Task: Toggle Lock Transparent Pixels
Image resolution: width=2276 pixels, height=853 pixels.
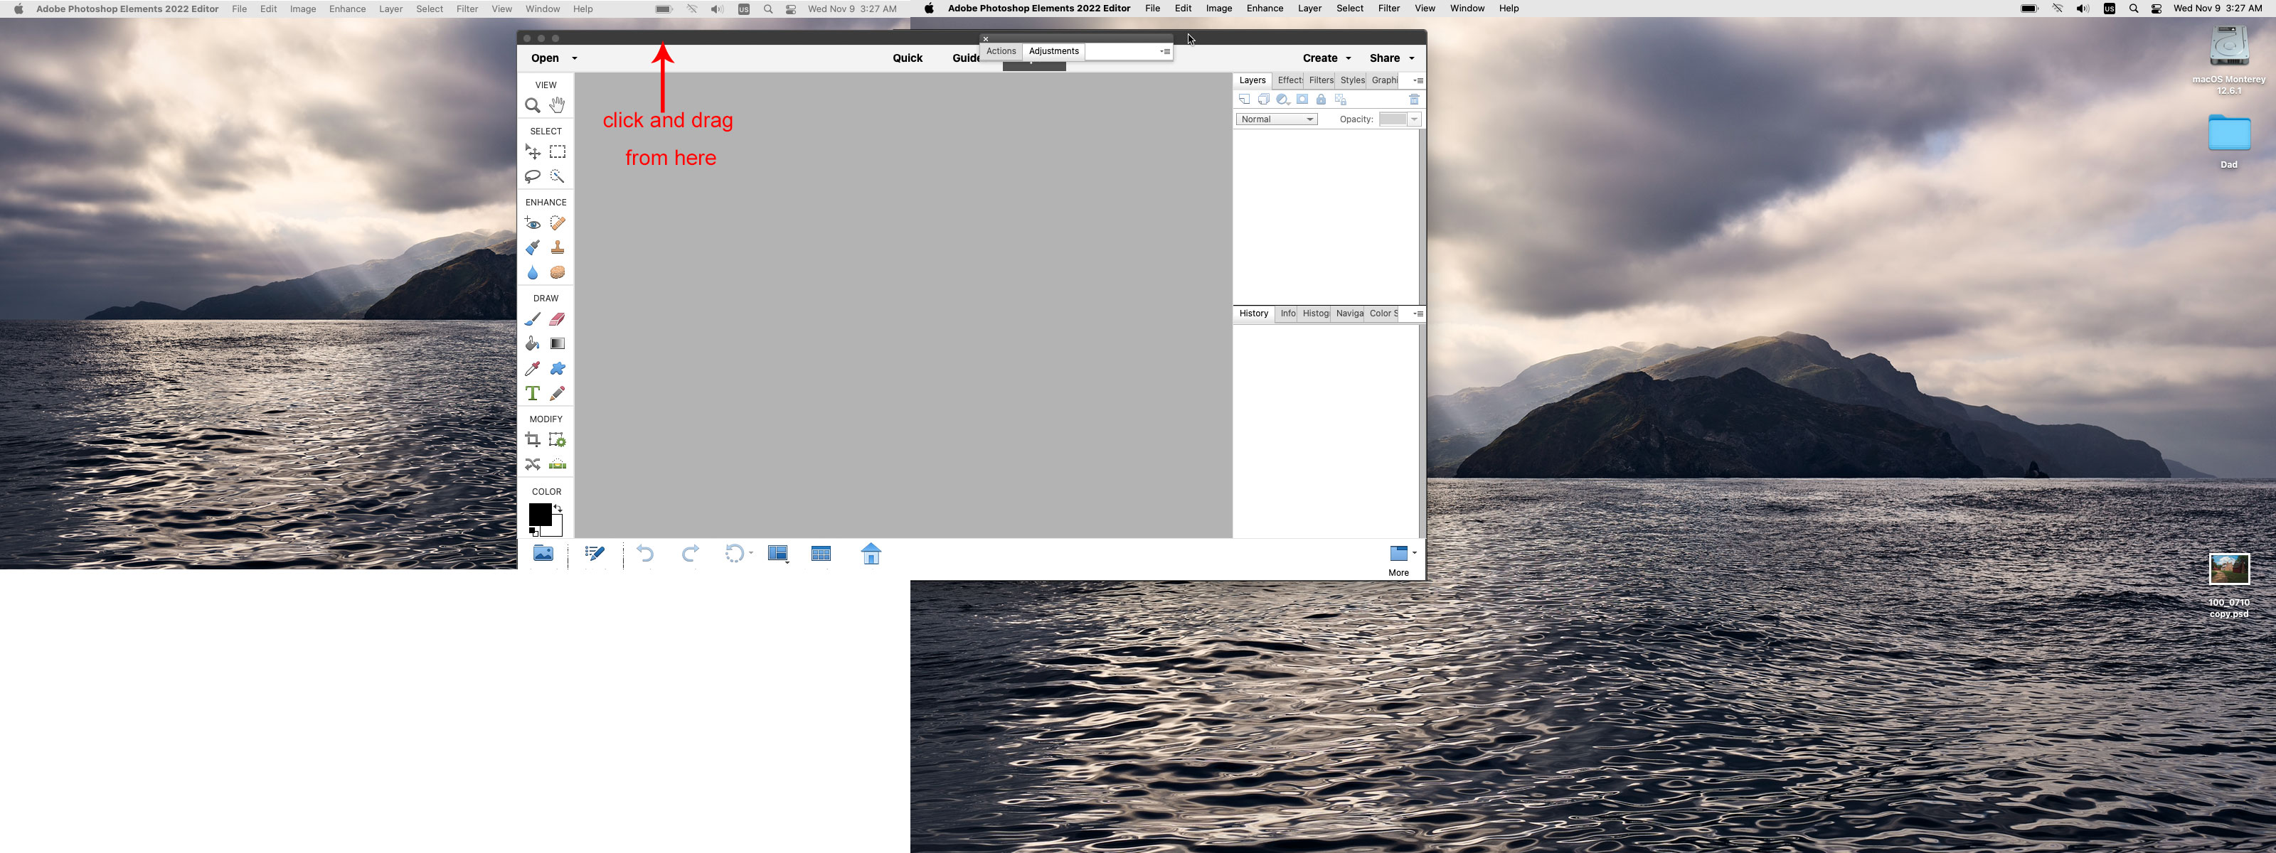Action: pos(1341,99)
